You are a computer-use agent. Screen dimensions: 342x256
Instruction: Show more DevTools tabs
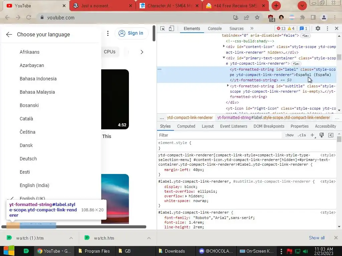tap(252, 28)
